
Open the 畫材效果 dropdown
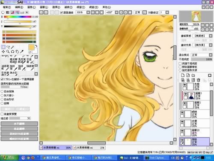click(211, 45)
